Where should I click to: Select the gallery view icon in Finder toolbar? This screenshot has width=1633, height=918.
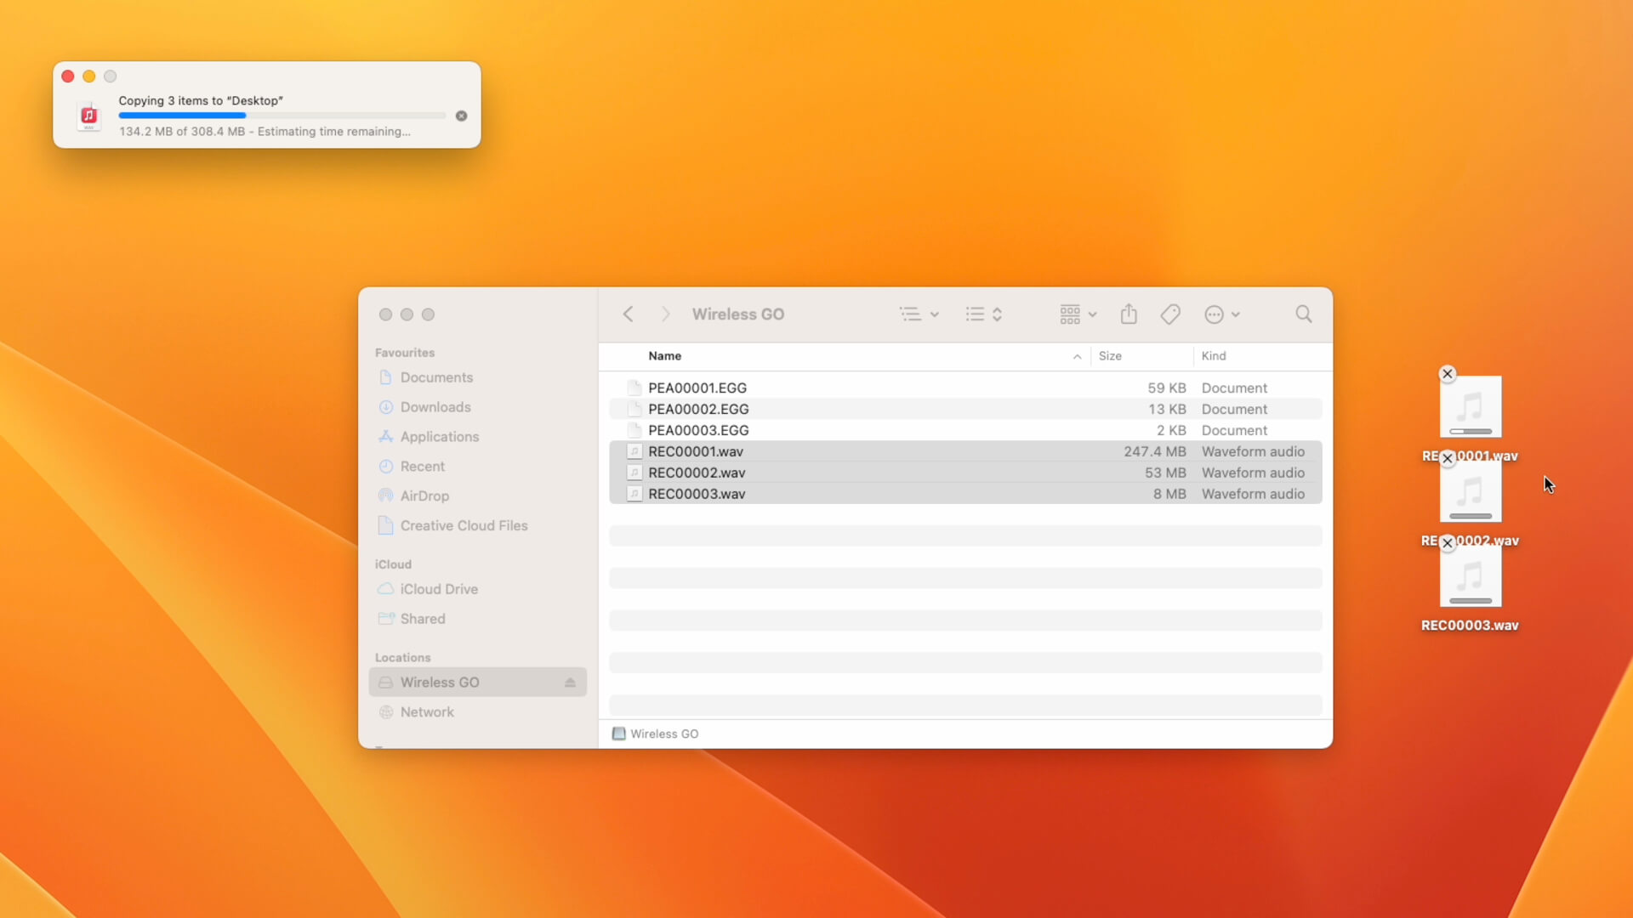click(1071, 315)
